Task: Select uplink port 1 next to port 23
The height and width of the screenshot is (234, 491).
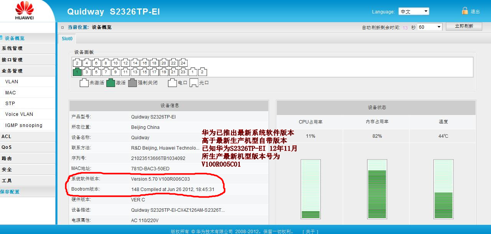Action: click(x=193, y=72)
